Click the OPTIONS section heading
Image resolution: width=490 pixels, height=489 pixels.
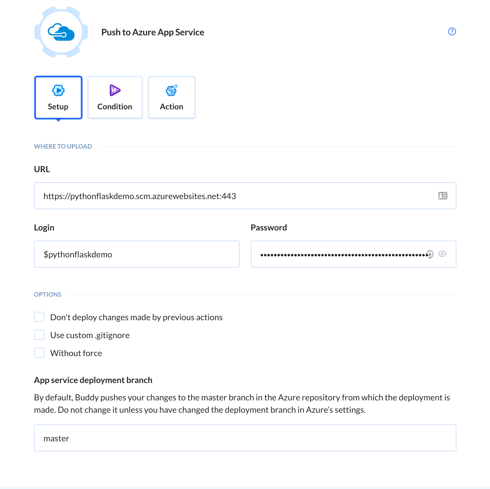(x=47, y=294)
